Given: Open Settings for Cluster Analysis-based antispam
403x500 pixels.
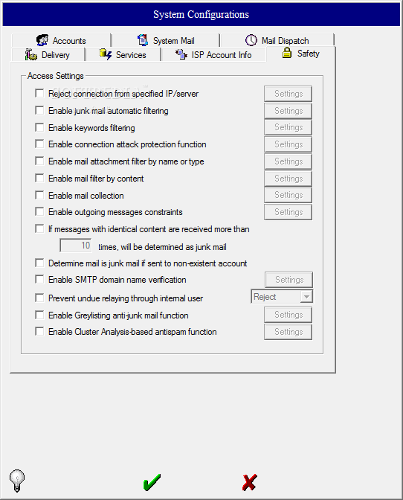Looking at the screenshot, I should click(288, 332).
